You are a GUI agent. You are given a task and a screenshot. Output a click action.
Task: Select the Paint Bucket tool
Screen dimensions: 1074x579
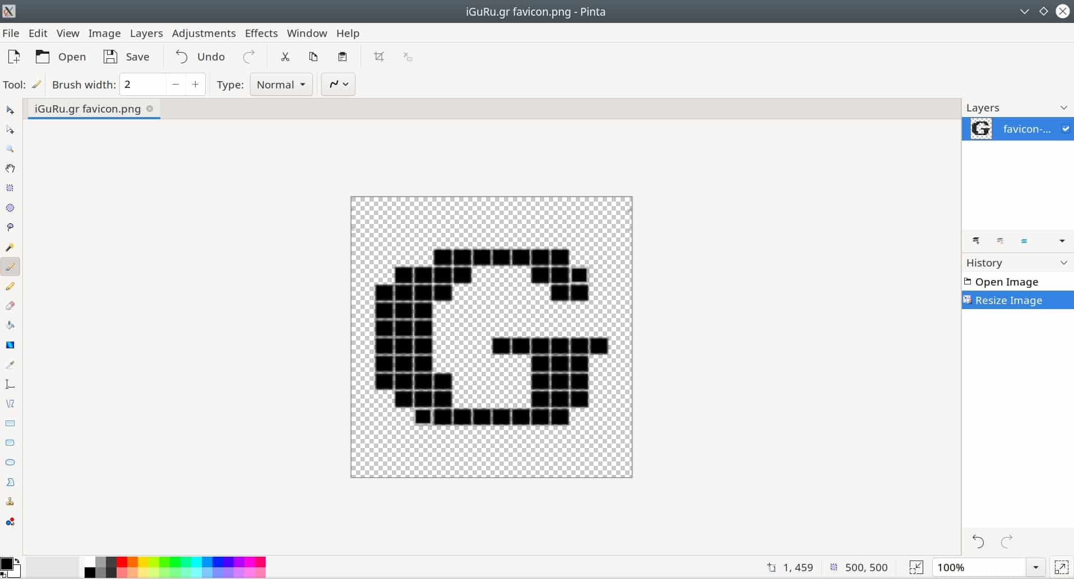[10, 325]
